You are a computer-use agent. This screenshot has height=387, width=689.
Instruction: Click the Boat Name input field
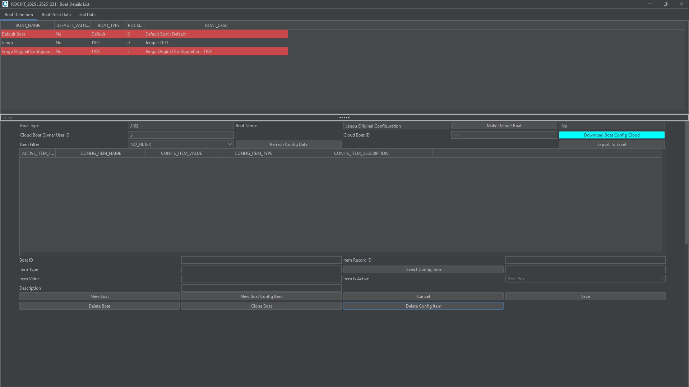click(396, 126)
